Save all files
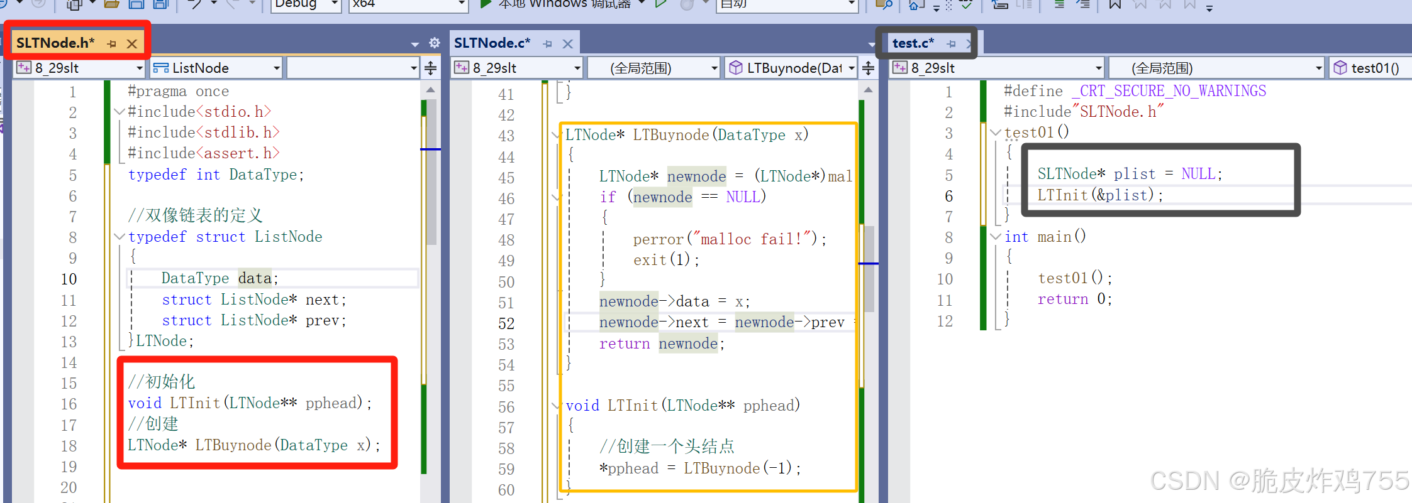Viewport: 1412px width, 503px height. pyautogui.click(x=161, y=4)
